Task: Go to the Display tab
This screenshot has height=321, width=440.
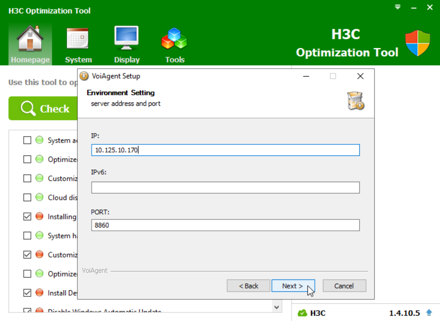Action: pyautogui.click(x=126, y=44)
